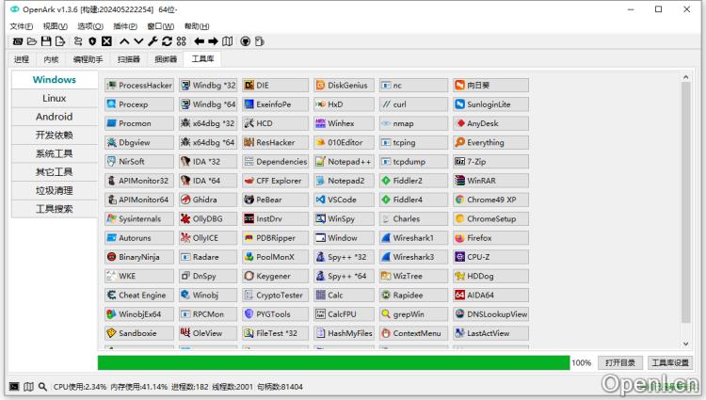Launch Firefox tool entry
Image resolution: width=706 pixels, height=400 pixels.
tap(490, 238)
